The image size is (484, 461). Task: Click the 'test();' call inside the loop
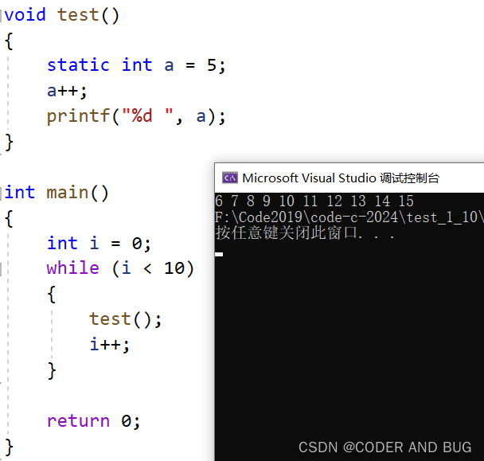pyautogui.click(x=125, y=319)
